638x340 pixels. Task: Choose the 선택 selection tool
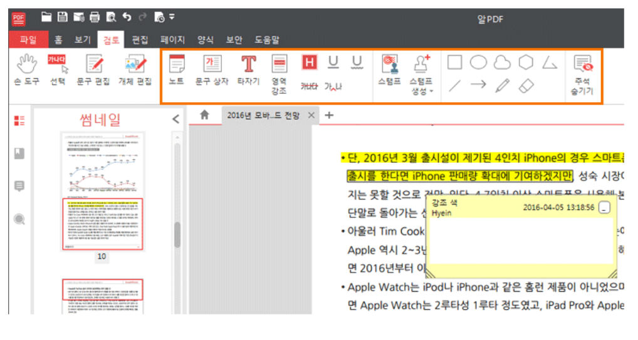[x=58, y=70]
